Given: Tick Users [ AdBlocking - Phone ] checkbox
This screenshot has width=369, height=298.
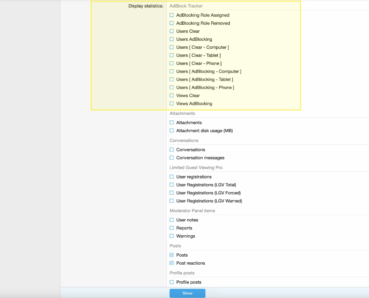Looking at the screenshot, I should [x=172, y=88].
